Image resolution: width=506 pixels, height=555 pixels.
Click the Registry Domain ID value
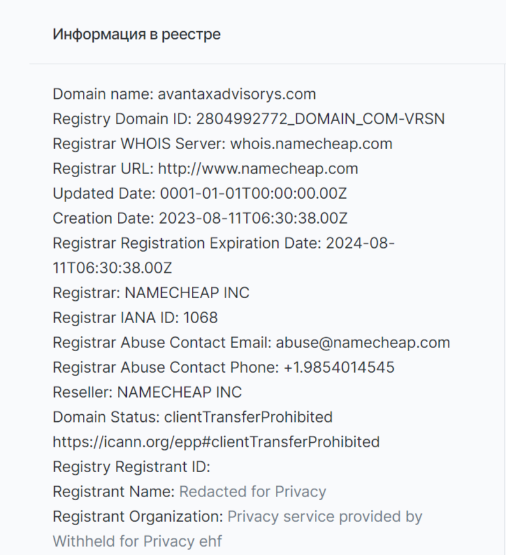point(321,119)
